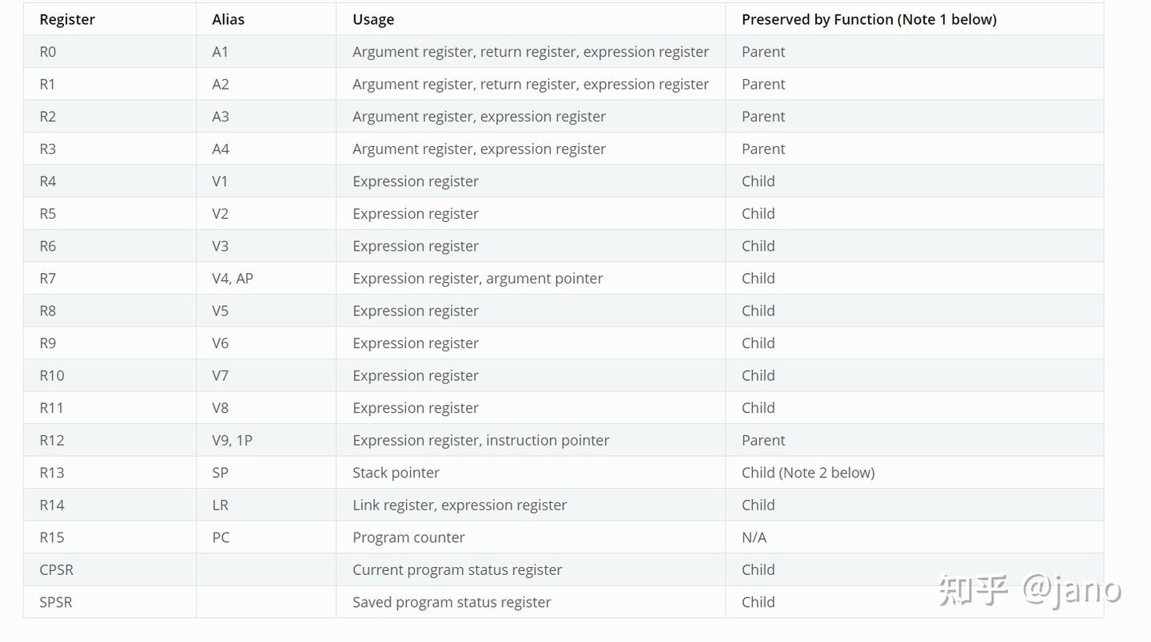Click the Zhihu @jano watermark
Screen dimensions: 1151x642
[x=1030, y=591]
